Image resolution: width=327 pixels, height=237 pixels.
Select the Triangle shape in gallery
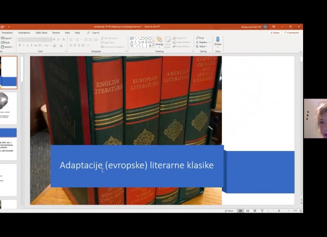[132, 42]
